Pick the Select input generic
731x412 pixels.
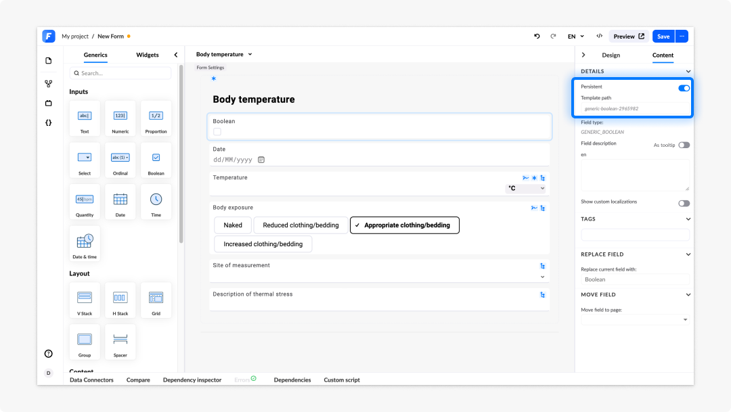coord(85,160)
